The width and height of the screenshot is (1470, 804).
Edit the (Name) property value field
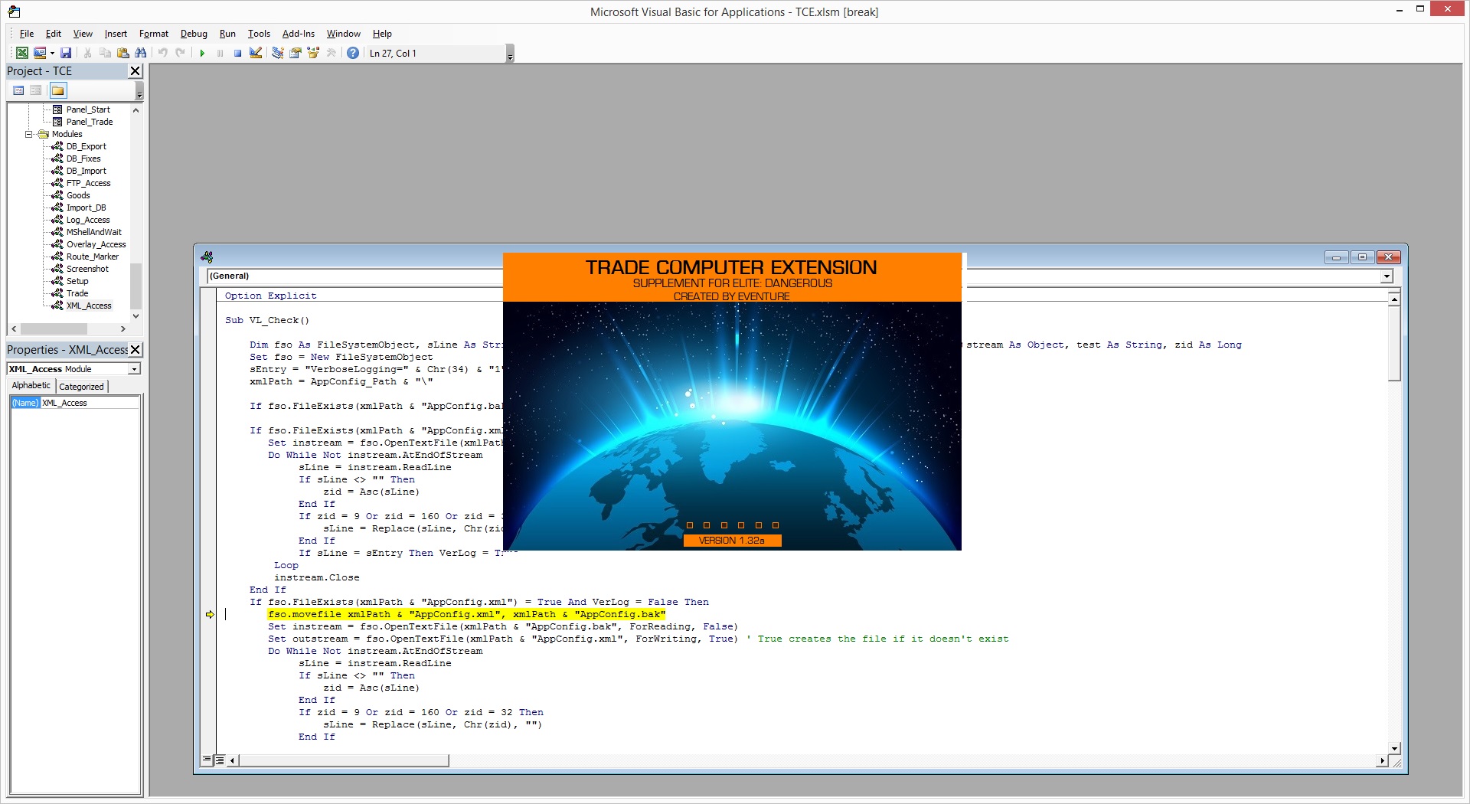[90, 403]
